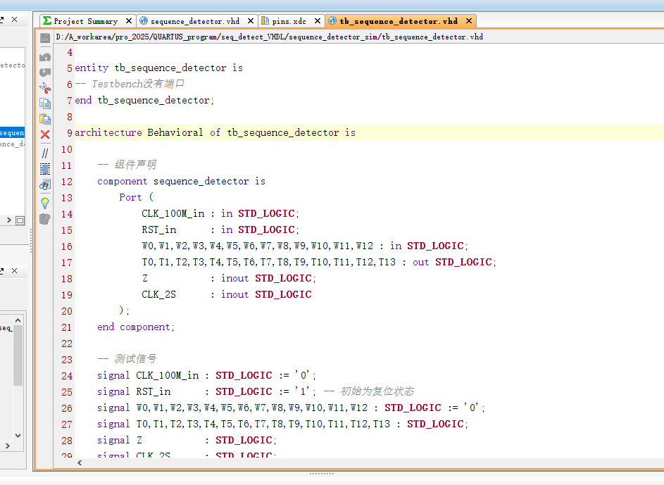Undo the last edit in the editor

45,57
